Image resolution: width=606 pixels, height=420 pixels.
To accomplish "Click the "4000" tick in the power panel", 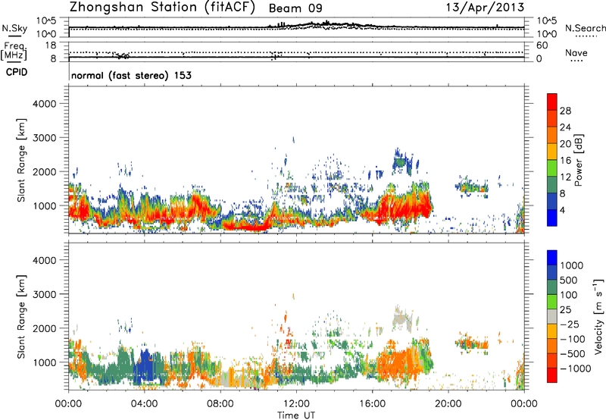I will (44, 104).
